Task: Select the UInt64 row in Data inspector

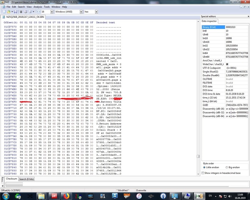Action: pos(225,57)
